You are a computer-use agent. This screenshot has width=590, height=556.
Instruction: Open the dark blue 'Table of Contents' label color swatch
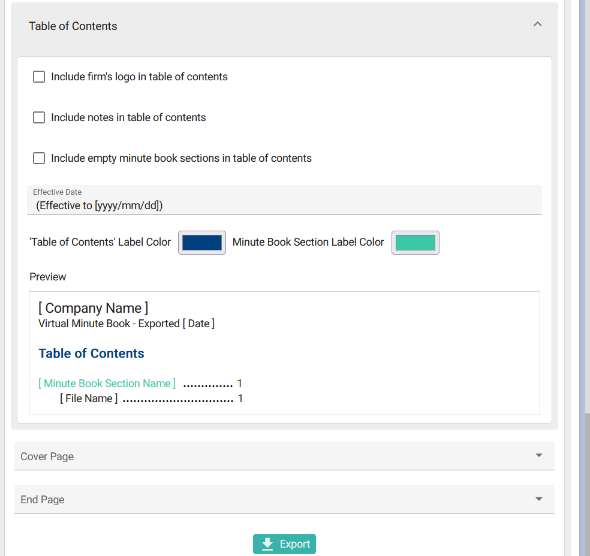(x=202, y=243)
